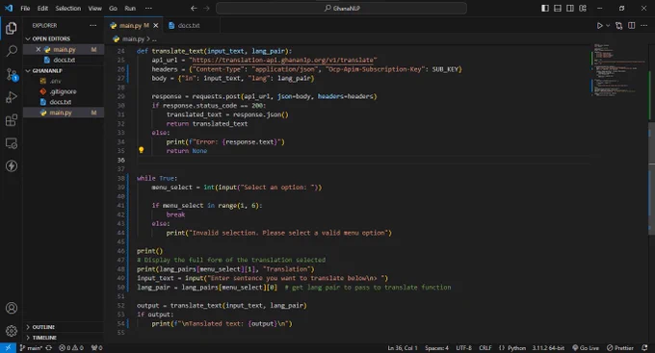Image resolution: width=655 pixels, height=353 pixels.
Task: Open dropdown next to Run Python File
Action: [x=608, y=25]
